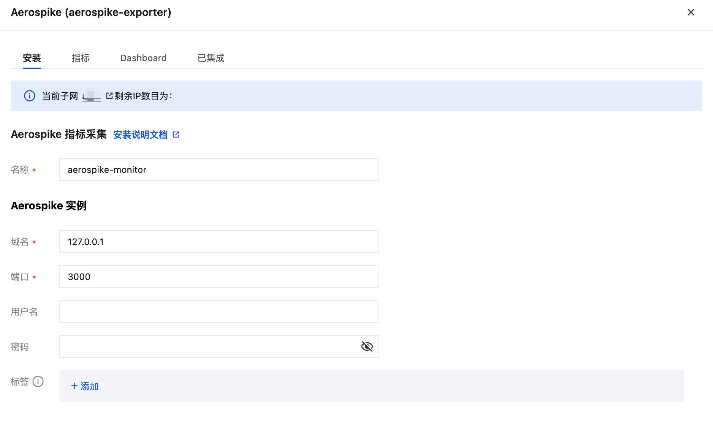
Task: Open the 安装说明文档 link
Action: pyautogui.click(x=140, y=135)
